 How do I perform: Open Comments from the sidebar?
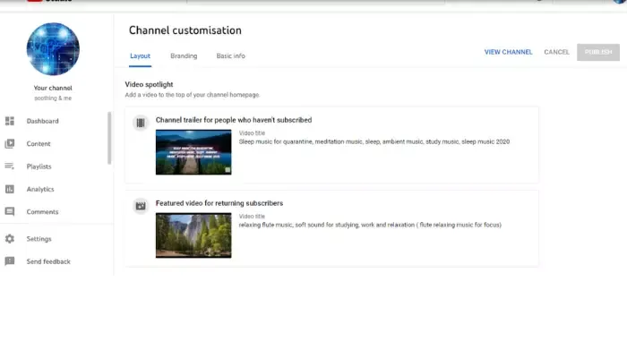point(42,212)
